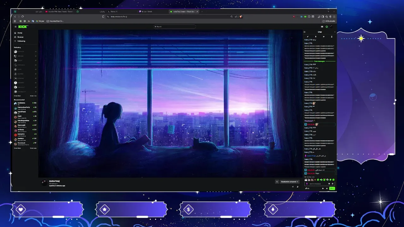Image resolution: width=404 pixels, height=227 pixels.
Task: Click the stream video player image
Action: tap(170, 103)
